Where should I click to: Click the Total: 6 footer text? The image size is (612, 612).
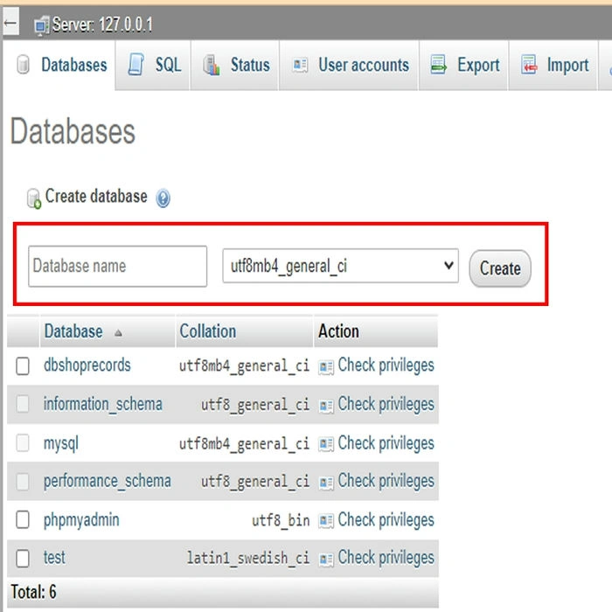pyautogui.click(x=33, y=592)
